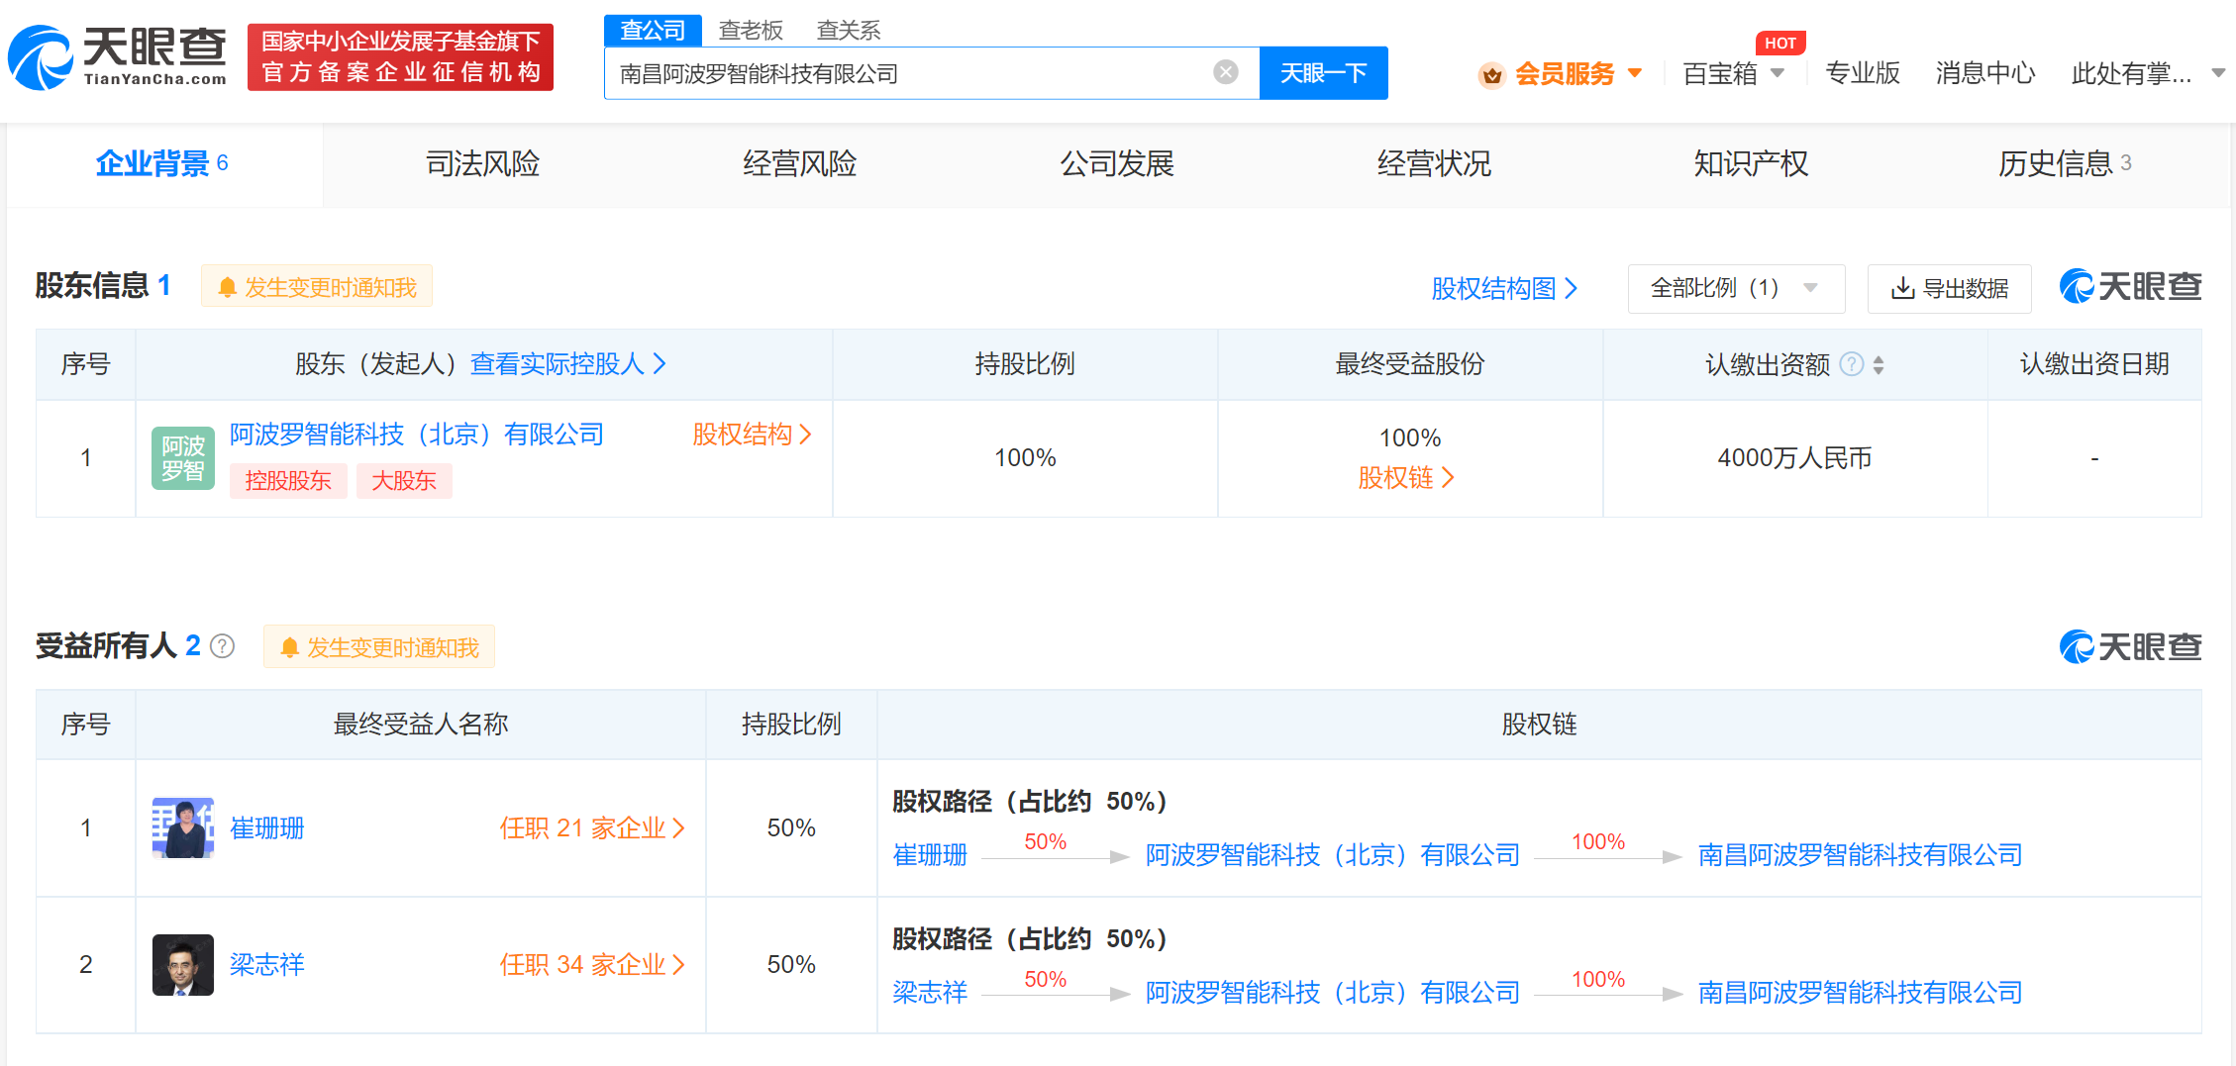The image size is (2236, 1066).
Task: Open 梁志祥 profile photo
Action: point(183,964)
